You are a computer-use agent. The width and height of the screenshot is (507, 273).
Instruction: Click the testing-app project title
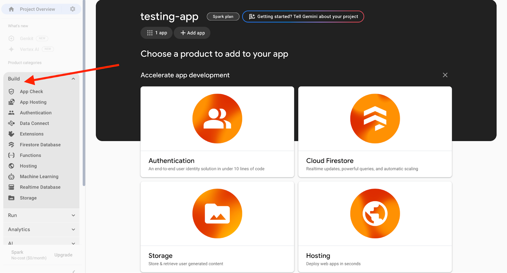pos(170,16)
